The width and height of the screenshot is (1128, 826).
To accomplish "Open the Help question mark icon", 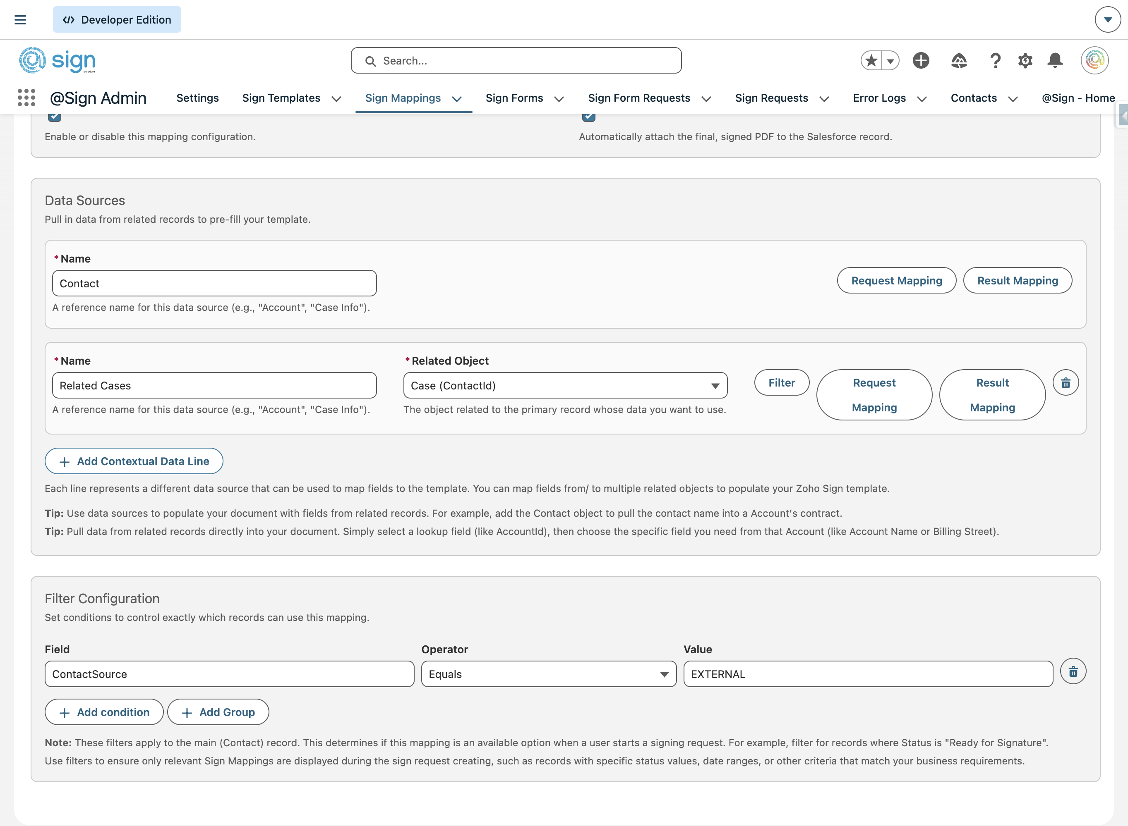I will [x=995, y=60].
